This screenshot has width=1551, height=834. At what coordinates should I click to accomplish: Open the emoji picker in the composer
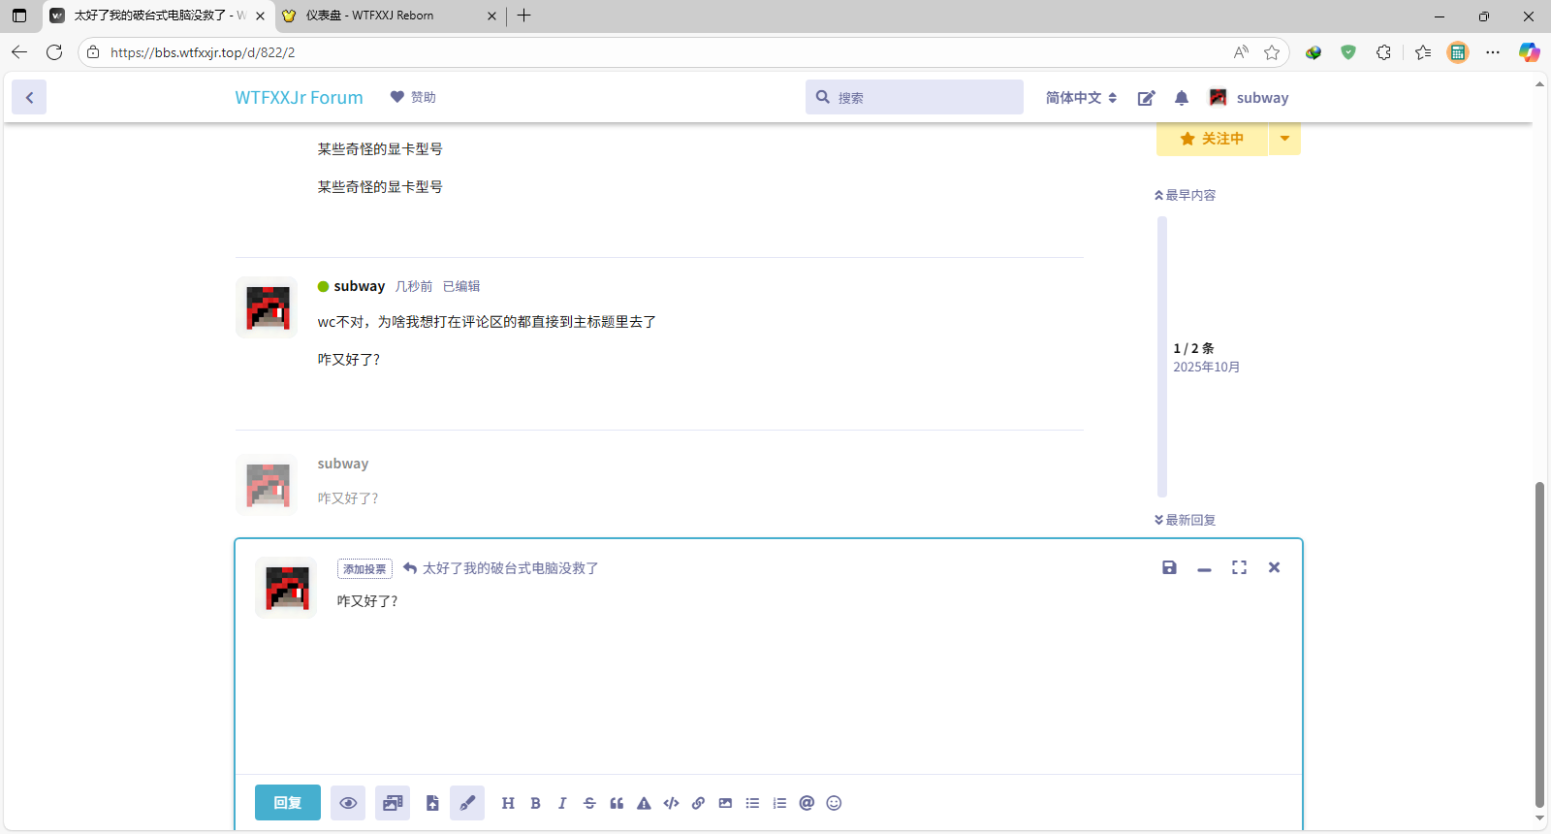click(834, 803)
